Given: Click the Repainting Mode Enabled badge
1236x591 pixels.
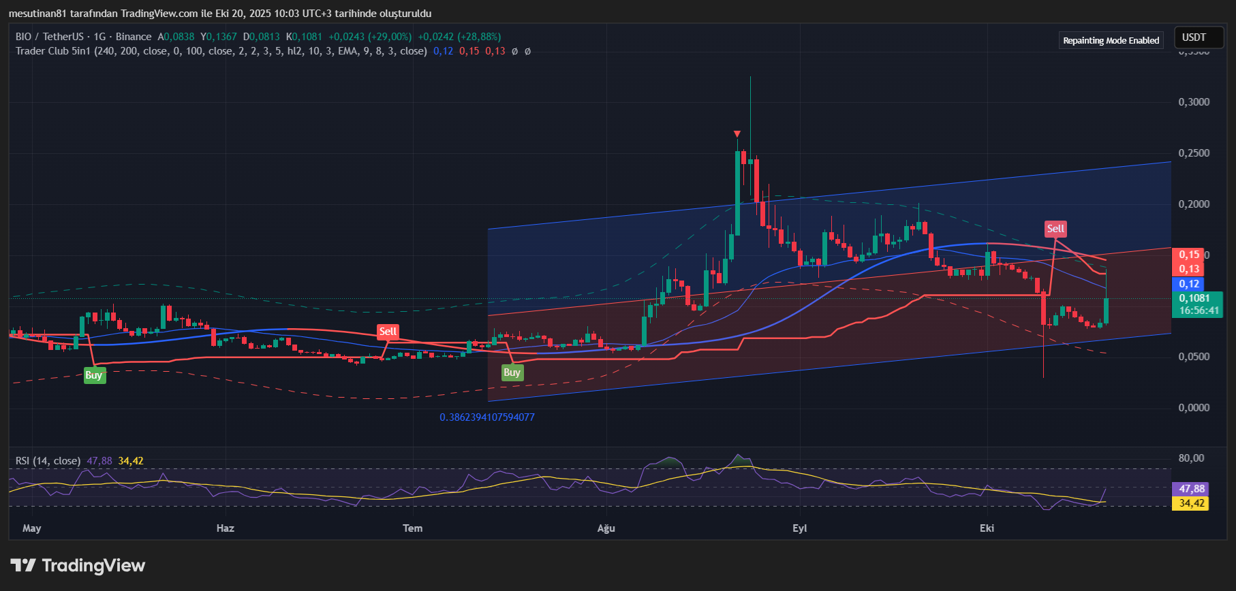Looking at the screenshot, I should pos(1111,40).
